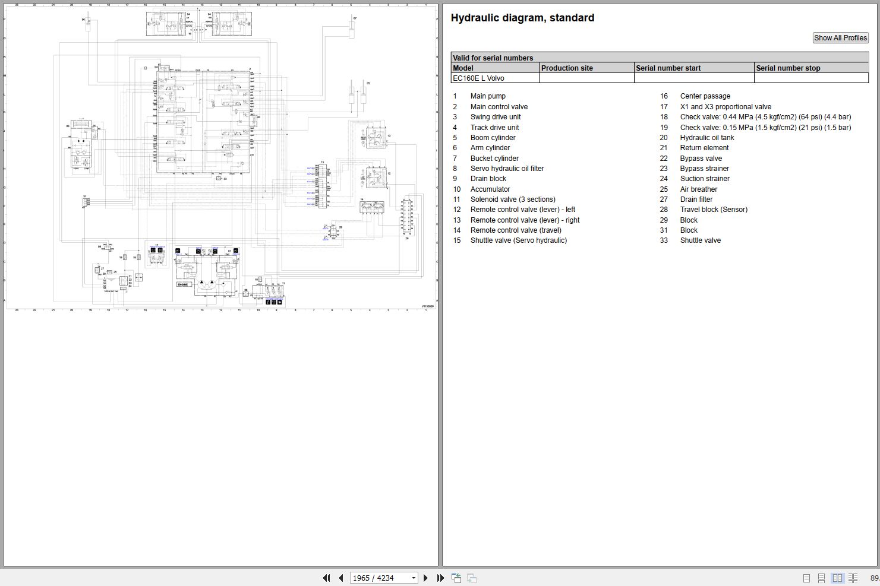Viewport: 880px width, 586px height.
Task: Click legend item 'Solenoid valve (3 sections)'
Action: (513, 199)
